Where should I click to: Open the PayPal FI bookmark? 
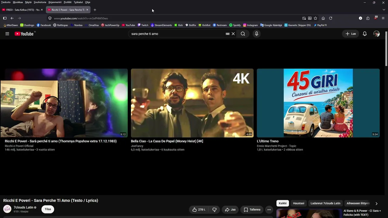(320, 25)
